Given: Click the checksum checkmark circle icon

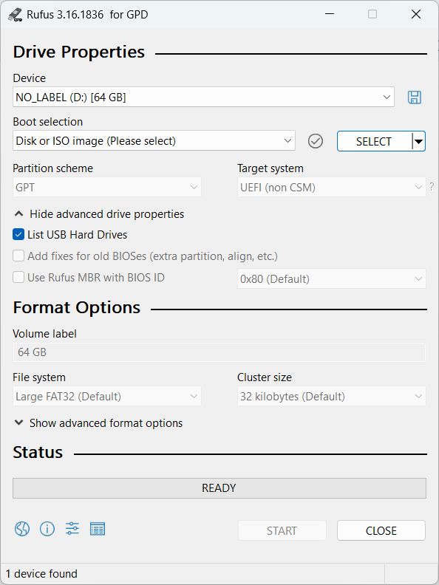Looking at the screenshot, I should 316,141.
